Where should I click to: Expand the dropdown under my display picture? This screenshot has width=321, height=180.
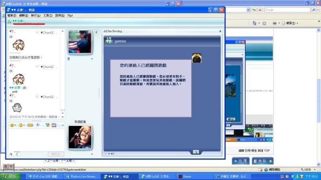pyautogui.click(x=92, y=154)
